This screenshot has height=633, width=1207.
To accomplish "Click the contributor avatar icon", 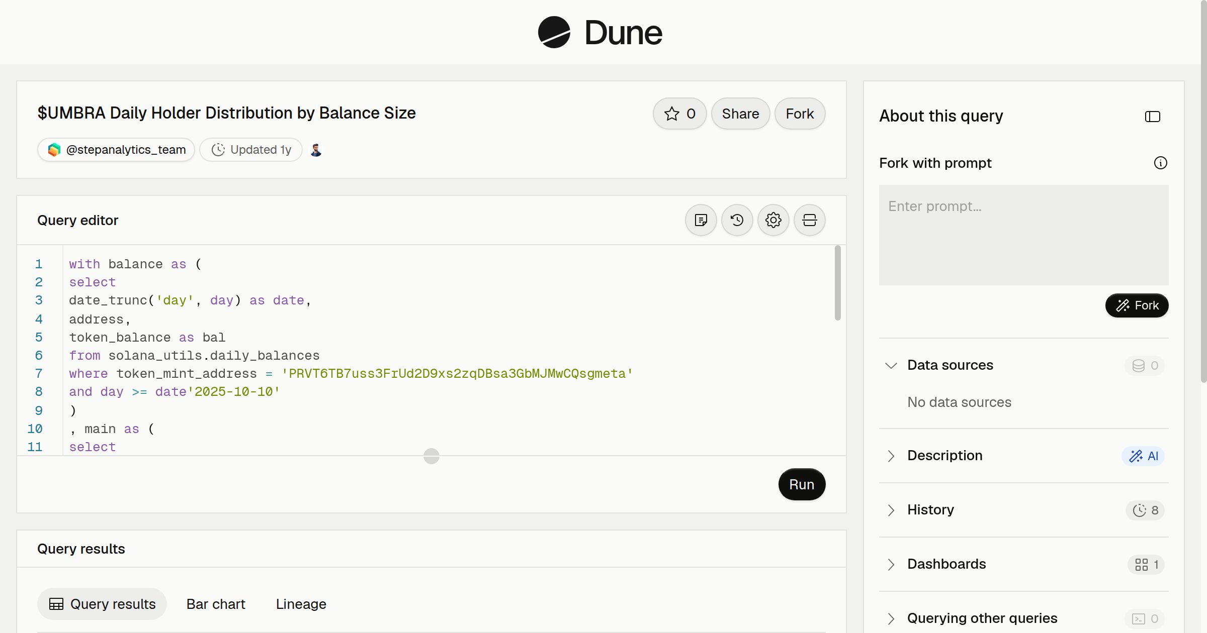I will 316,150.
